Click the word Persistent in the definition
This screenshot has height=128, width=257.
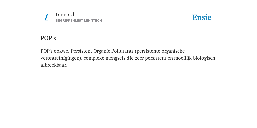coord(82,51)
